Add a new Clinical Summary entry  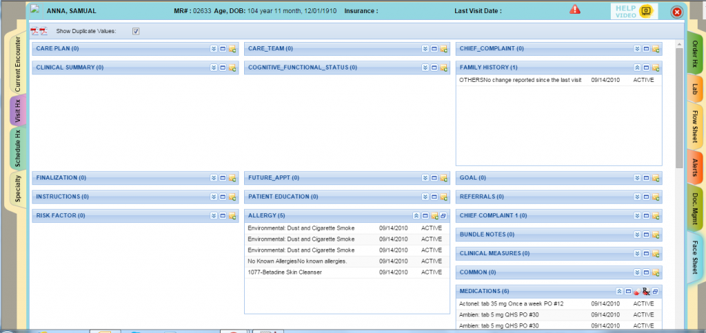tap(232, 67)
